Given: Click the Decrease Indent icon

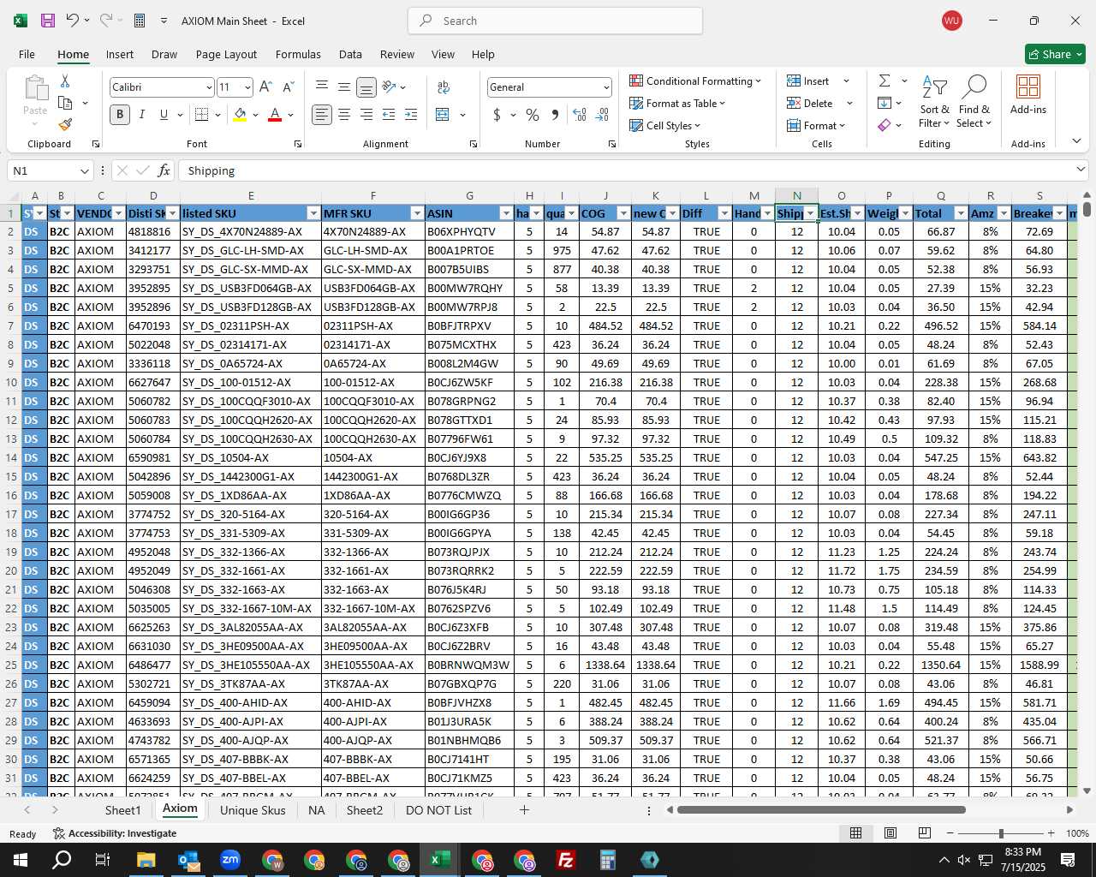Looking at the screenshot, I should (x=389, y=115).
